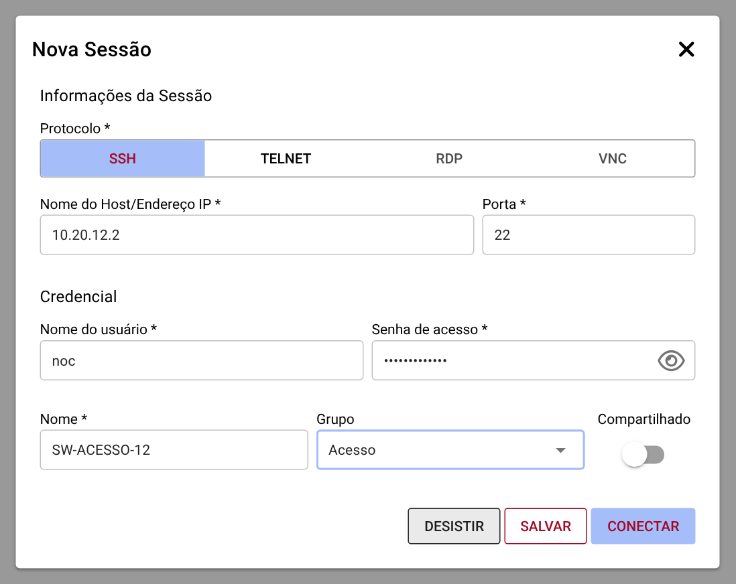Screen dimensions: 736x584
Task: Click the SALVAR button
Action: click(x=546, y=526)
